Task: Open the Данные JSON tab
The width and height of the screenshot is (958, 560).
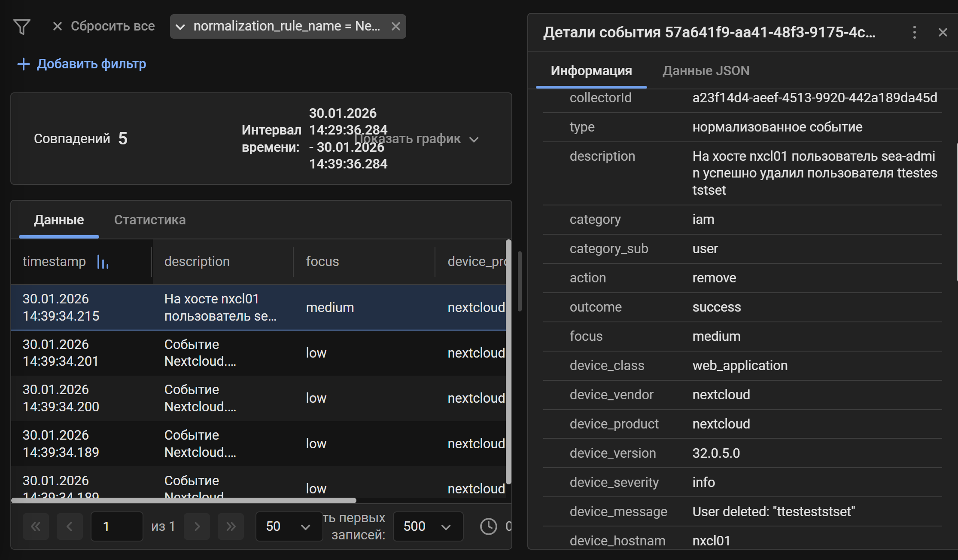Action: [706, 70]
